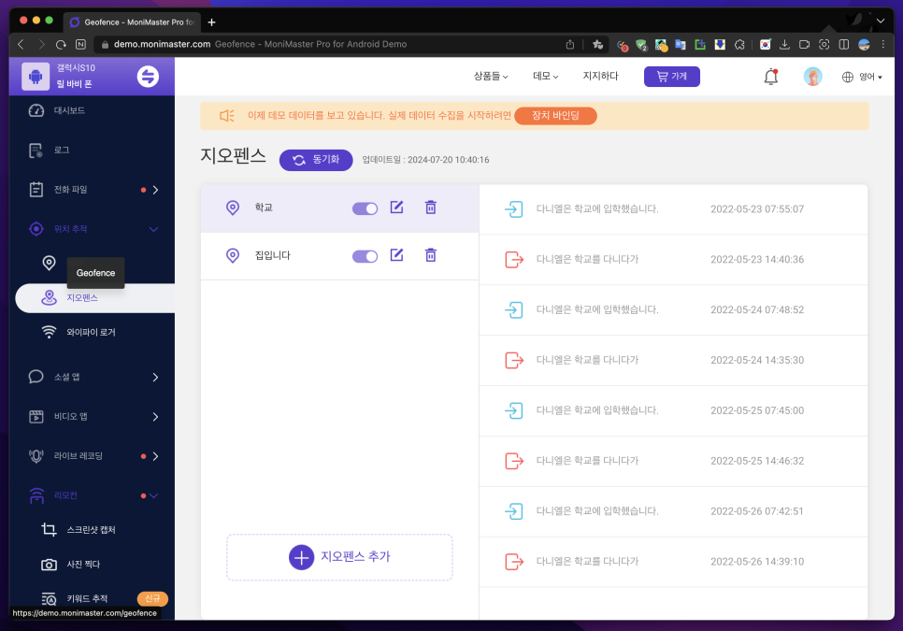The width and height of the screenshot is (903, 631).
Task: Click the browser back arrow
Action: (21, 44)
